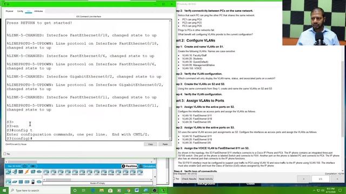The height and width of the screenshot is (194, 346).
Task: Show hidden system tray icons
Action: 314,190
